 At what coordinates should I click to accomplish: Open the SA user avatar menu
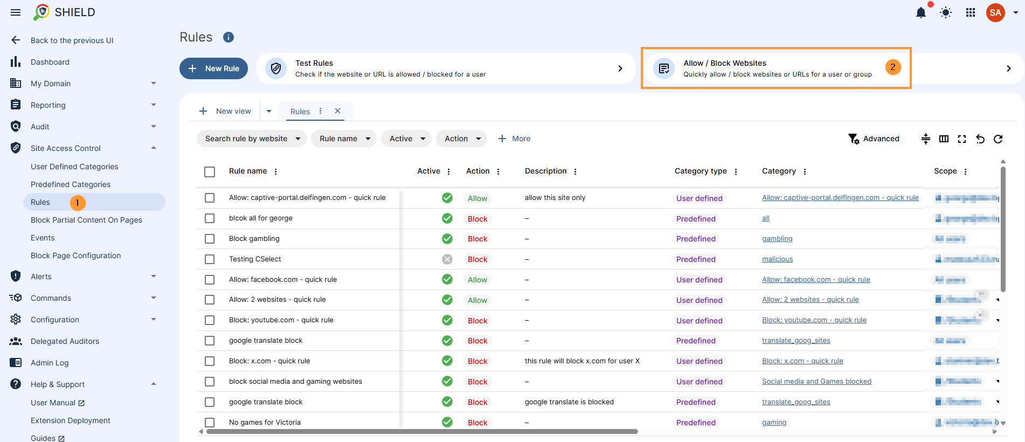pos(995,12)
